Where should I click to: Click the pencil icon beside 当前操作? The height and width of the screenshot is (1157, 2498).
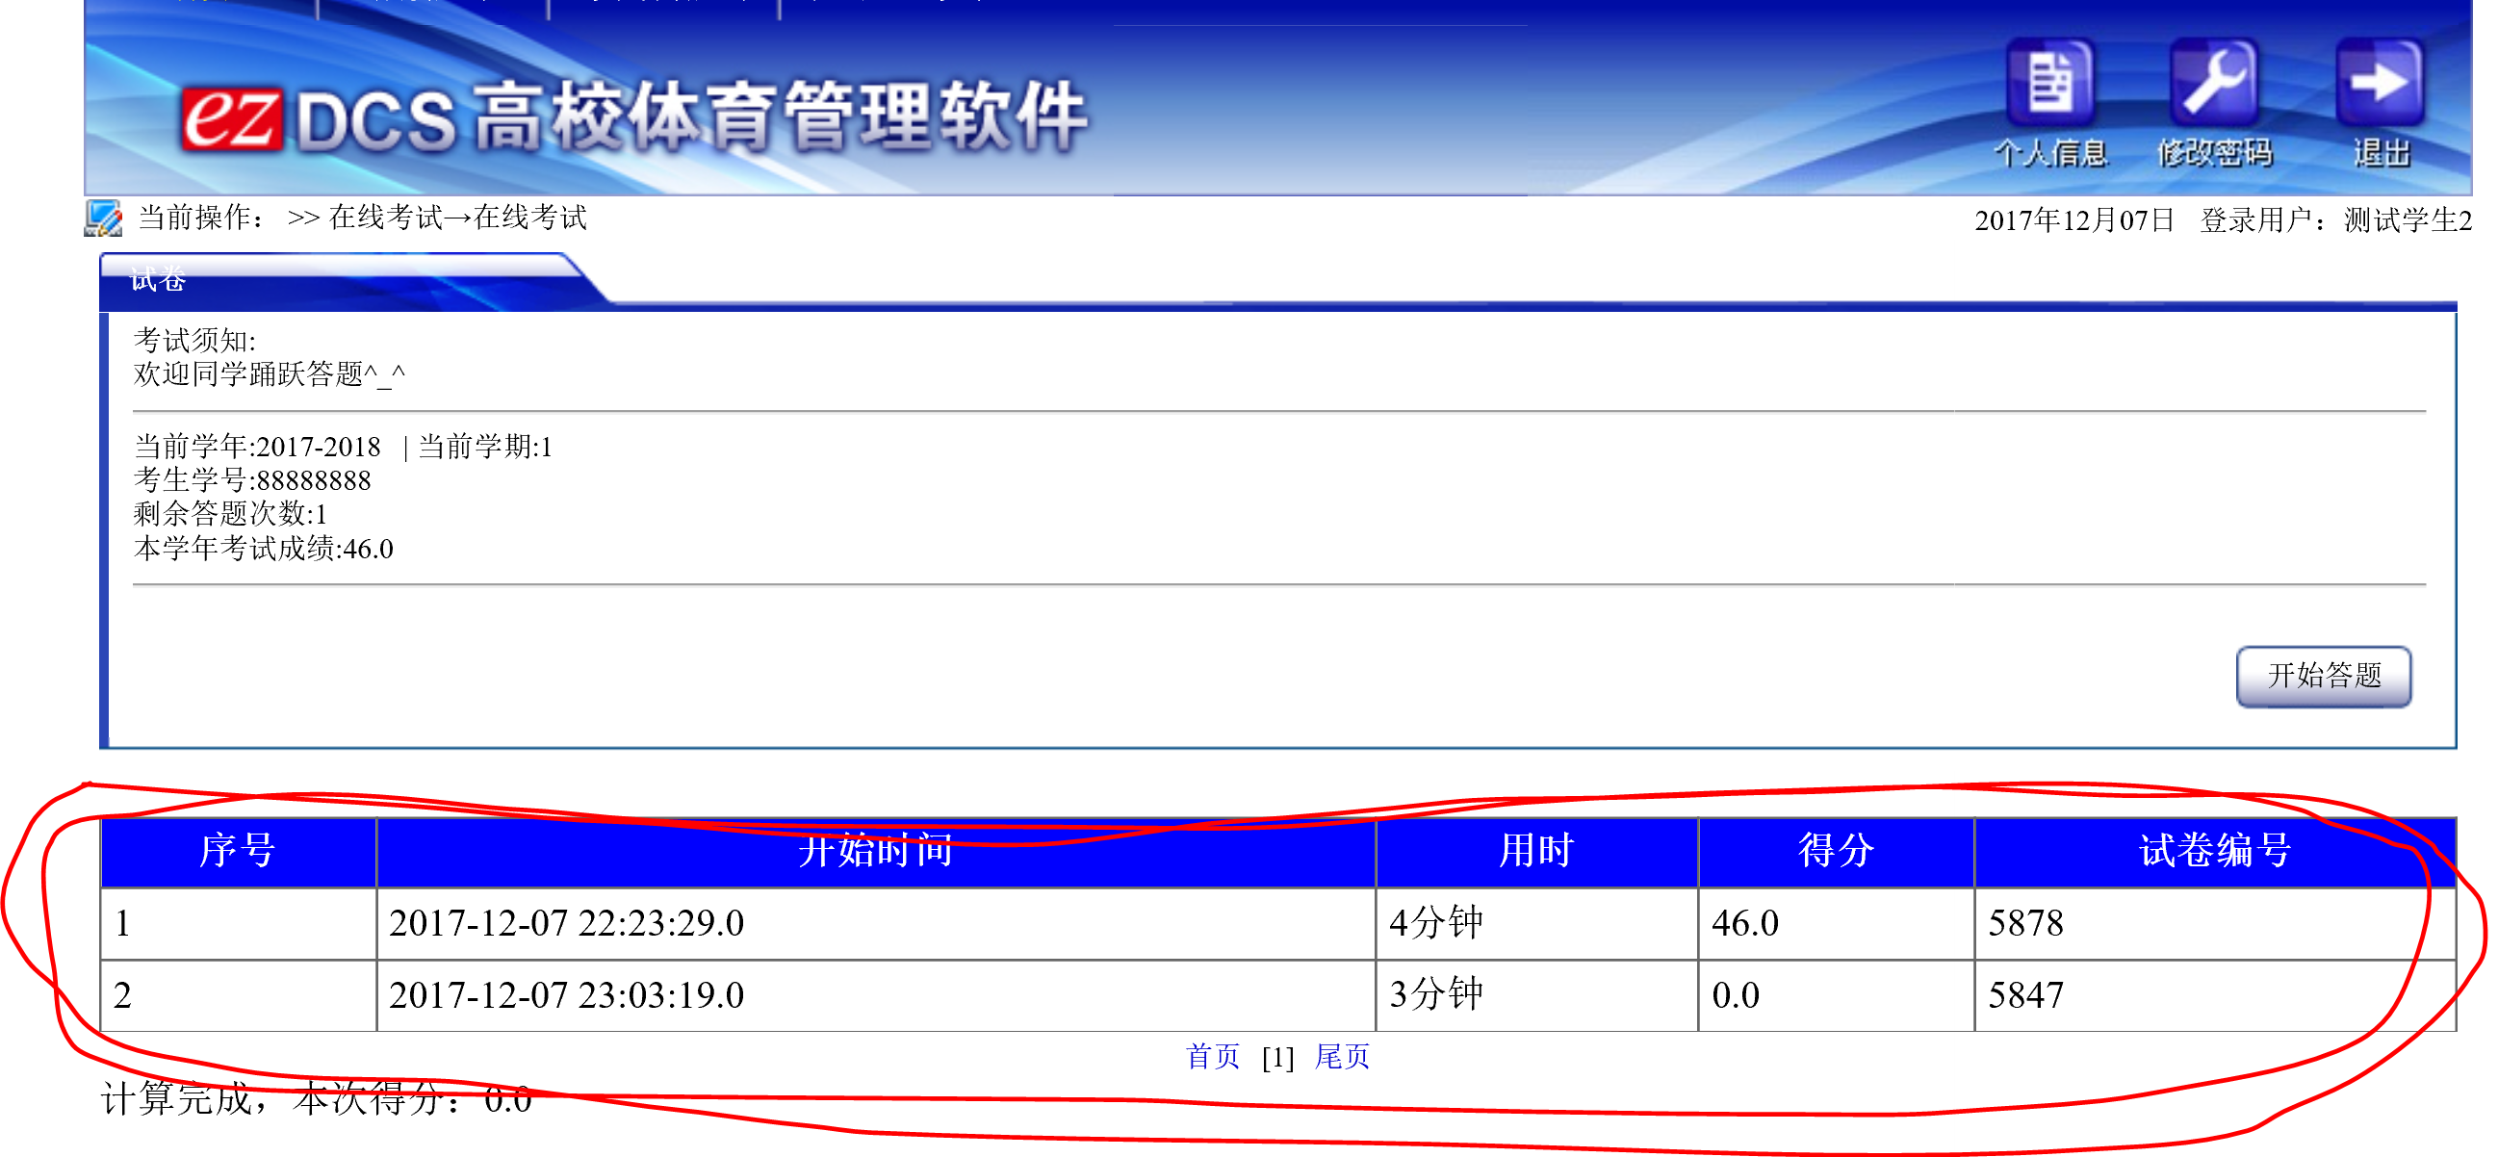103,219
